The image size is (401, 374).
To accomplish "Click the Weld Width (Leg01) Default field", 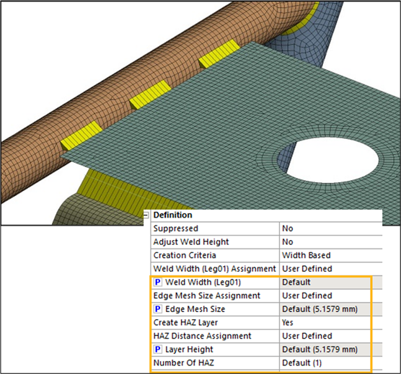I will [x=331, y=282].
